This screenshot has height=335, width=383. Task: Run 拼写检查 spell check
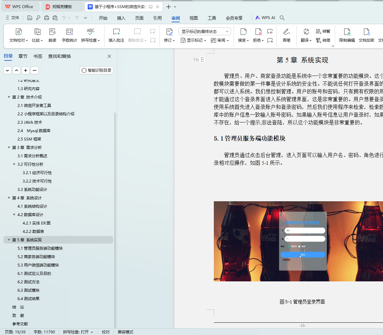pyautogui.click(x=90, y=36)
